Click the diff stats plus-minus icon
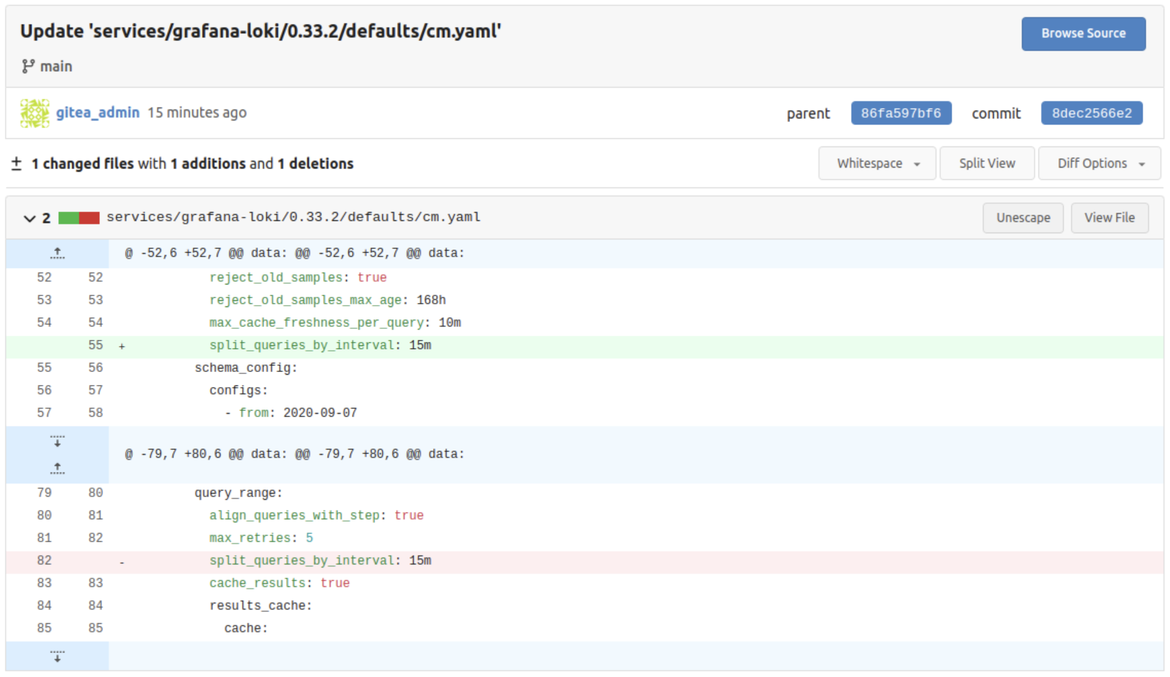1170x677 pixels. pos(16,163)
